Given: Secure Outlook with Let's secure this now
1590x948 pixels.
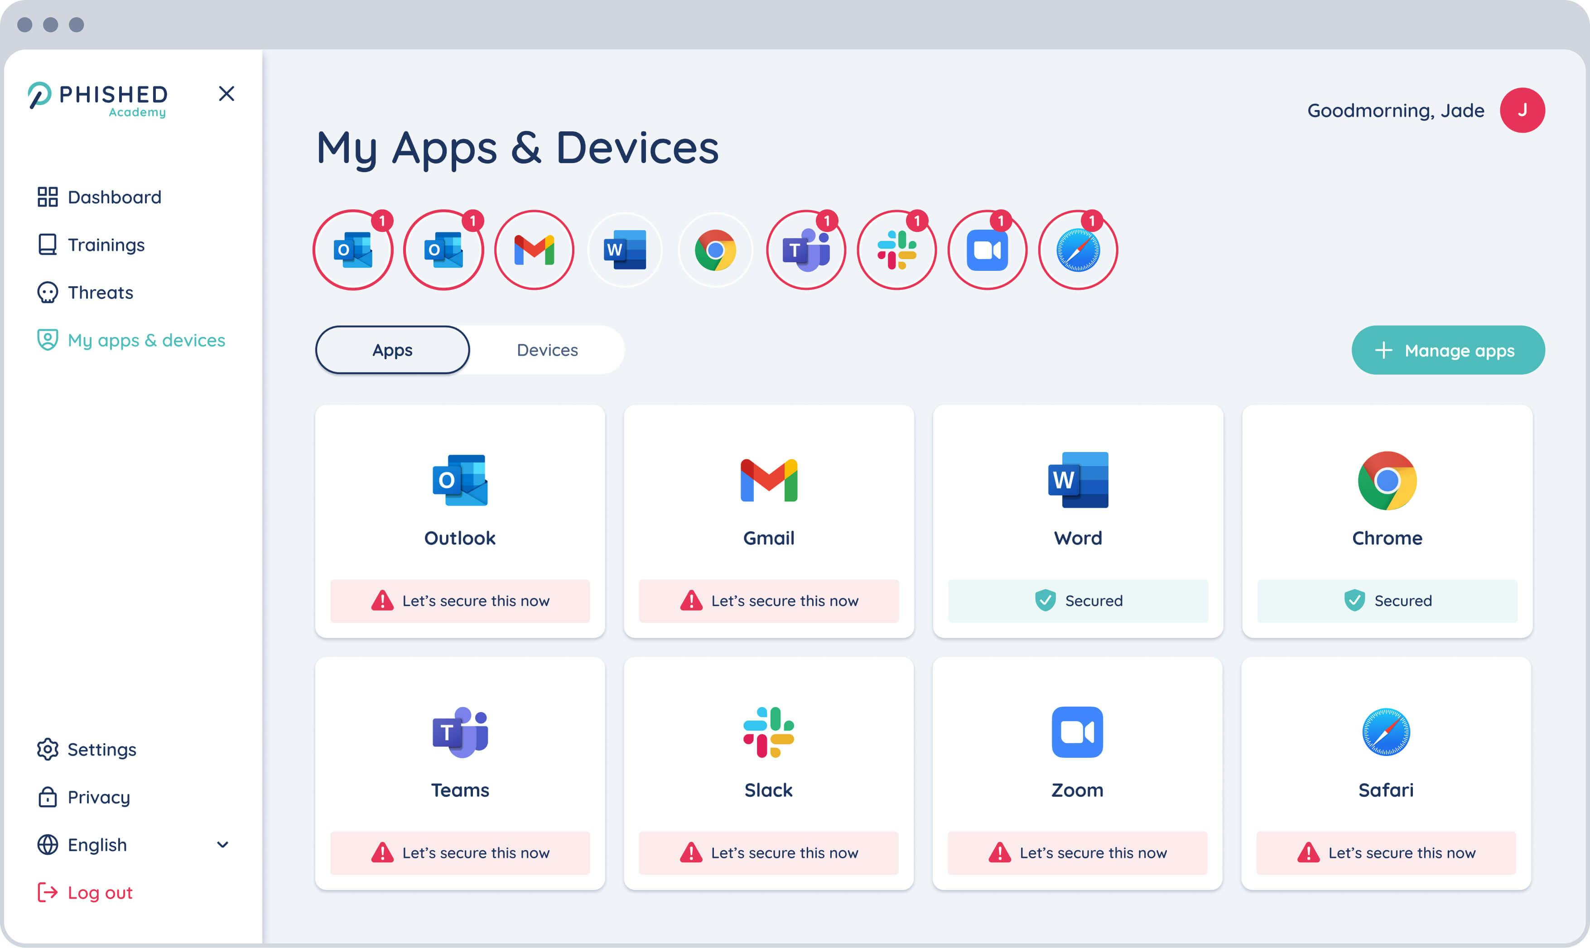Looking at the screenshot, I should click(460, 601).
